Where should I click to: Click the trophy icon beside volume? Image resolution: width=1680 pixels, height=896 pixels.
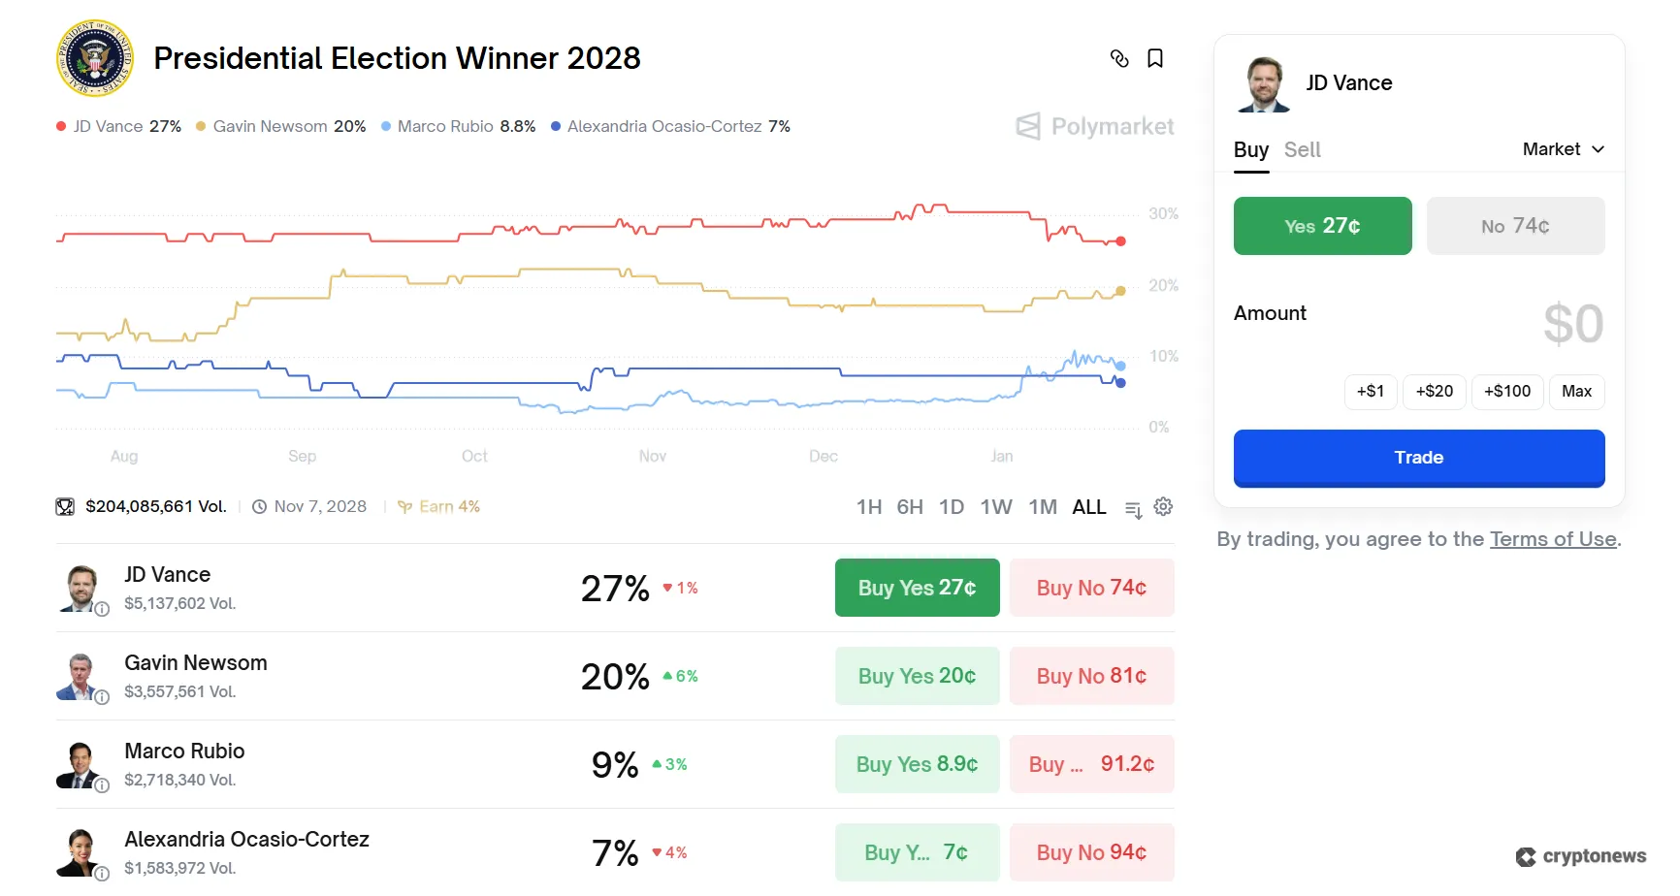[x=65, y=506]
